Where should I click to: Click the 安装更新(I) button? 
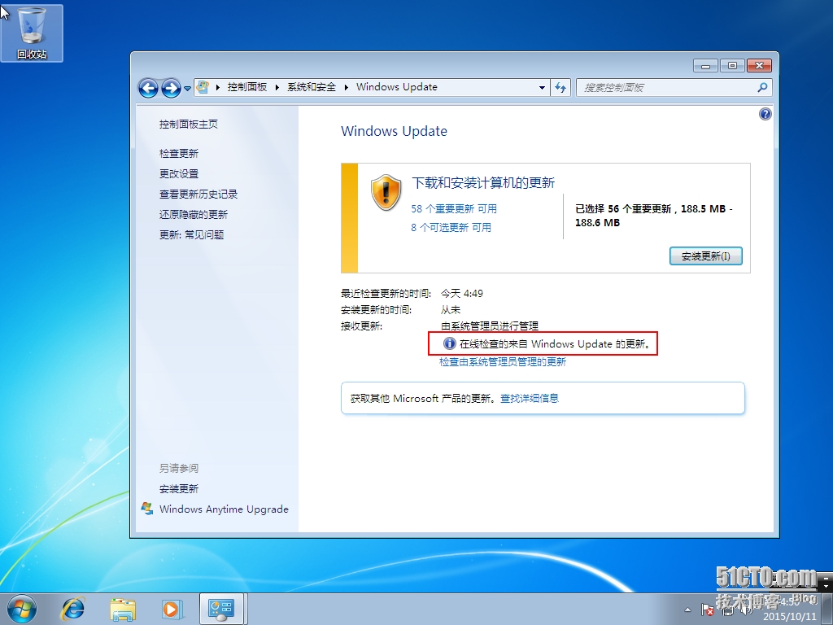coord(705,256)
